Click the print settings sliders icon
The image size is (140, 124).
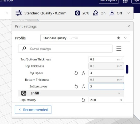(x=19, y=13)
